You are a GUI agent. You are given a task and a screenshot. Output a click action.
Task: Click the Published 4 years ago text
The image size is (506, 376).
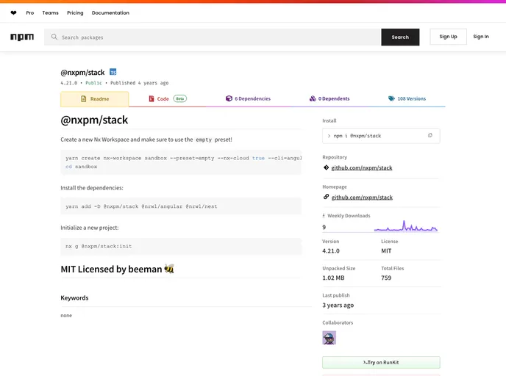pyautogui.click(x=140, y=83)
